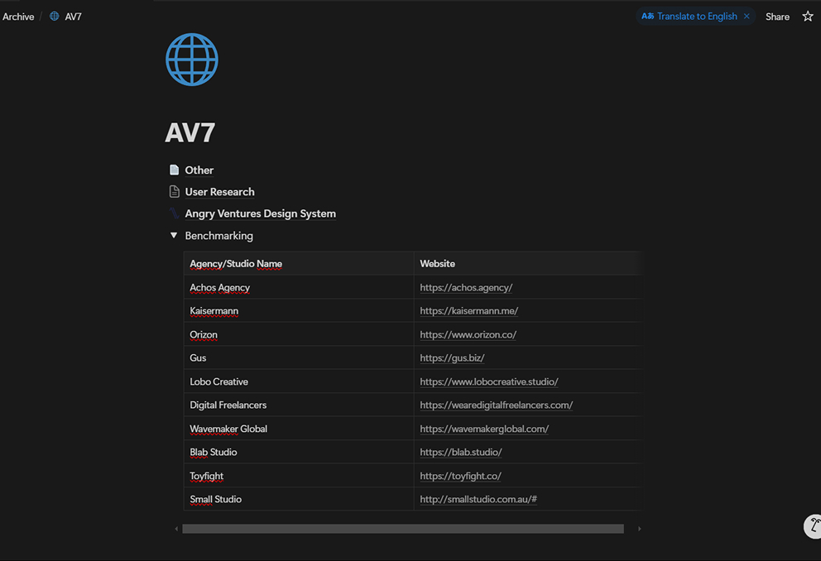Screen dimensions: 821x561
Task: Open Angry Ventures Design System page
Action: click(x=260, y=213)
